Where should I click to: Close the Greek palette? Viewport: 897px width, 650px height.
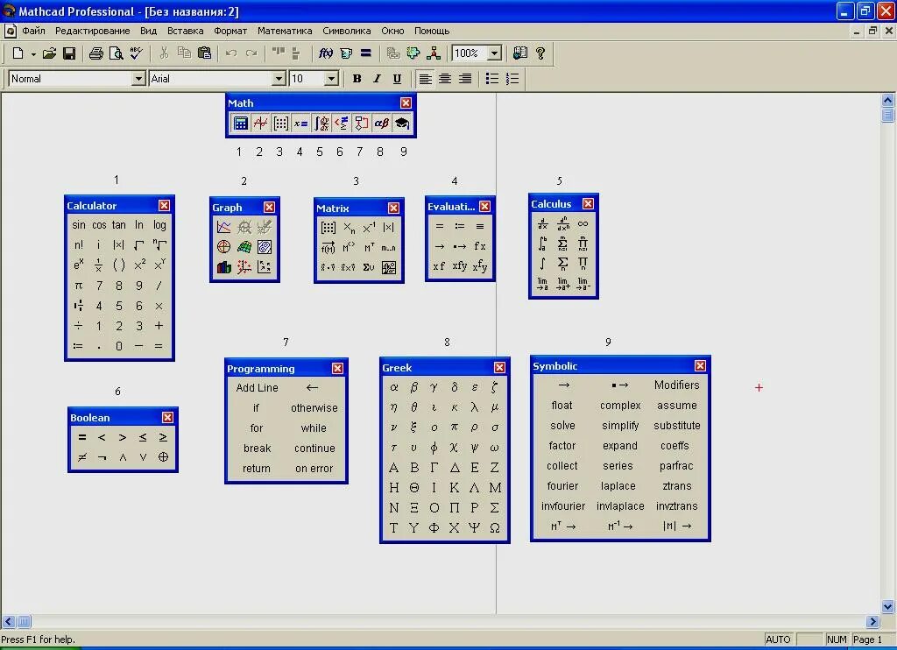pyautogui.click(x=499, y=367)
